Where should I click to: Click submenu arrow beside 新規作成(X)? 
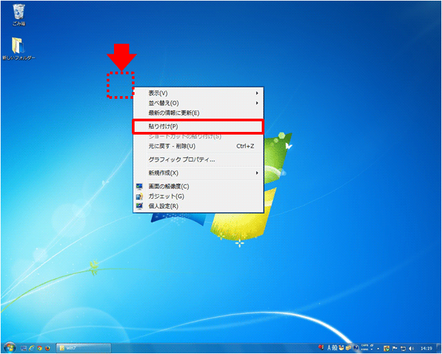pyautogui.click(x=257, y=173)
